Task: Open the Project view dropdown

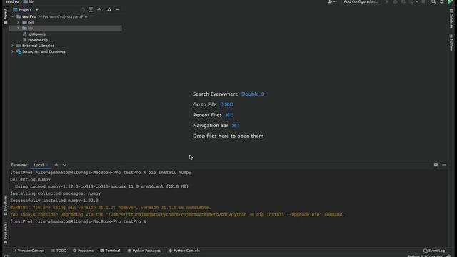Action: click(x=36, y=10)
